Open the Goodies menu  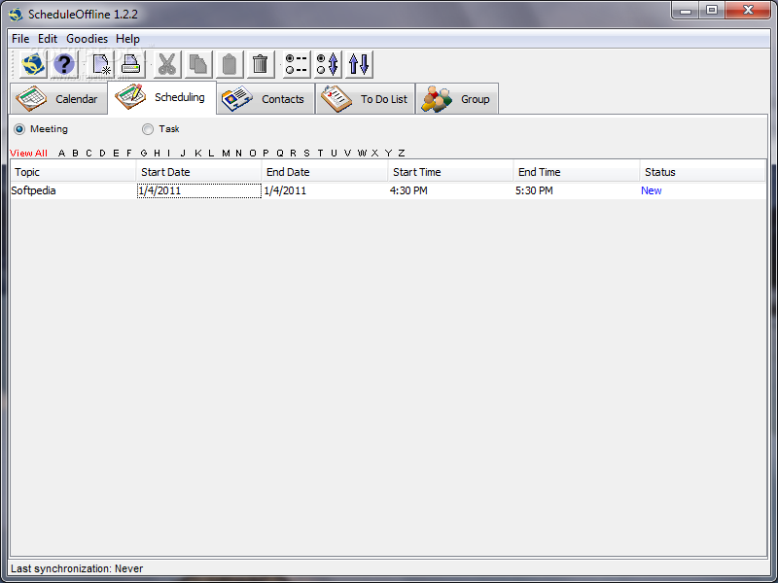(x=87, y=39)
